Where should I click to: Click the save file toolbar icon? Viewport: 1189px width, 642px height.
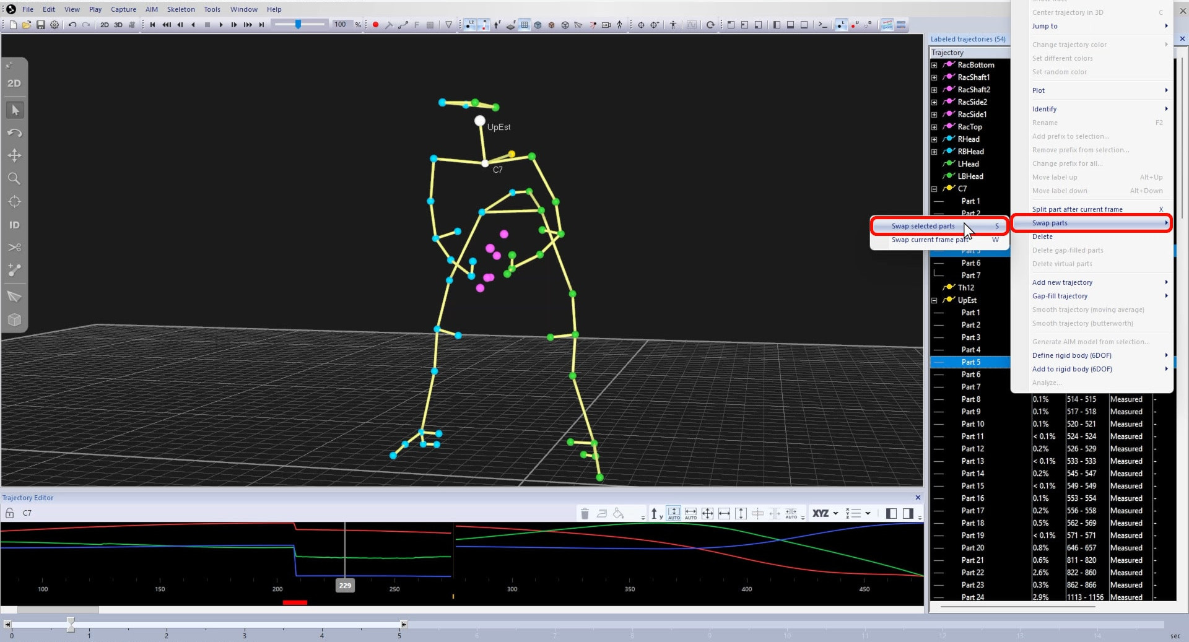click(40, 25)
